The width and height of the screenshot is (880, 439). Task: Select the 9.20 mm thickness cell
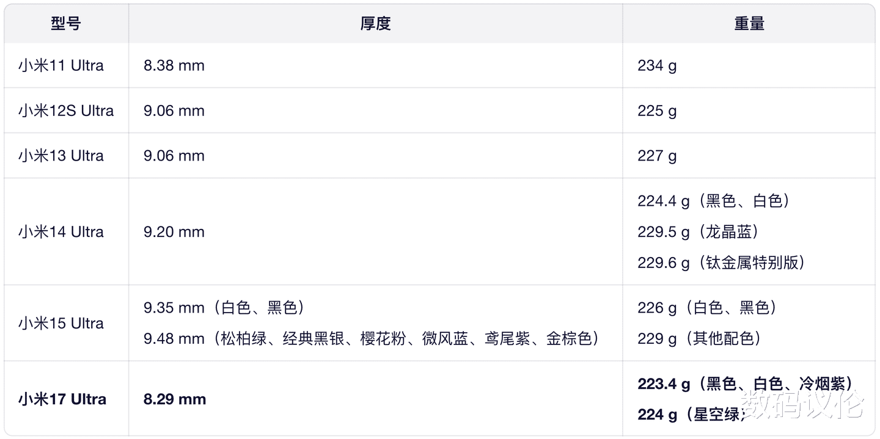[x=174, y=231]
